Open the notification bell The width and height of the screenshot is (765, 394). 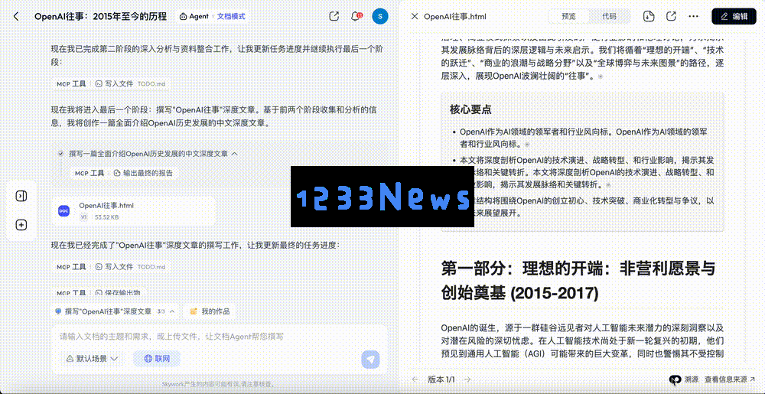coord(356,16)
